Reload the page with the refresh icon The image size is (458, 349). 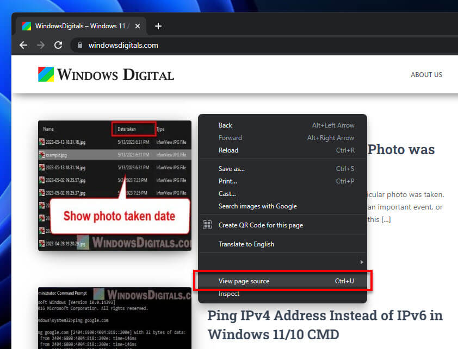(58, 45)
